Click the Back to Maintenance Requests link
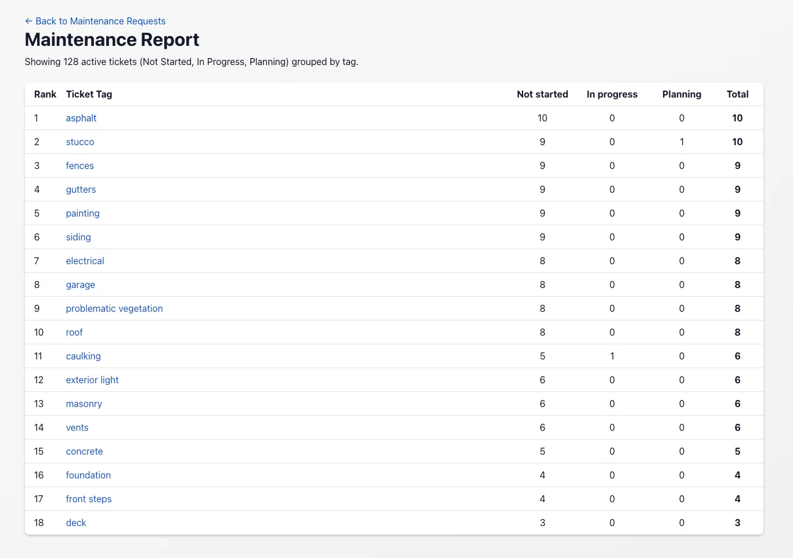This screenshot has height=558, width=793. [x=95, y=21]
